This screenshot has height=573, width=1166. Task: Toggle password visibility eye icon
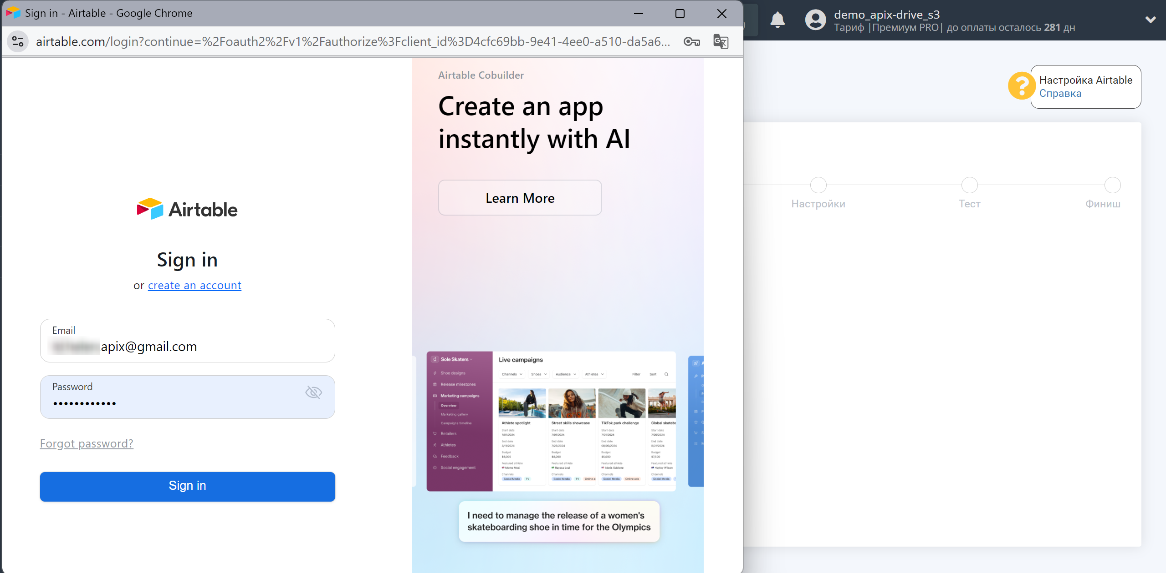click(x=313, y=392)
